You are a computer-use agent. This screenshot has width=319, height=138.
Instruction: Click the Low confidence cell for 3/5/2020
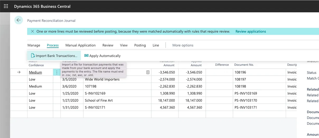pyautogui.click(x=40, y=79)
